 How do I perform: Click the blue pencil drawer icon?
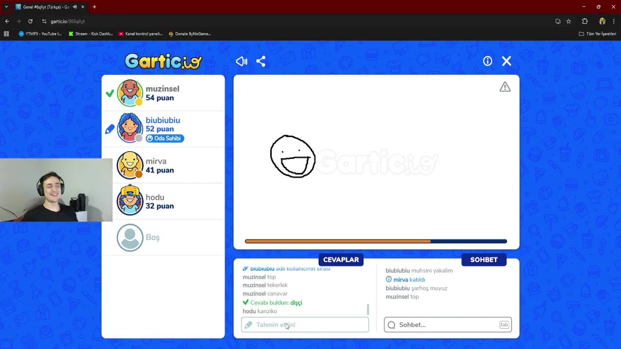pos(110,129)
